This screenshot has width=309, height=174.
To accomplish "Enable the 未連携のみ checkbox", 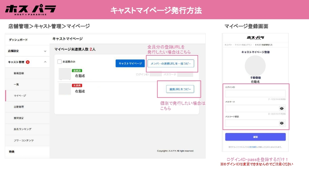I will (60, 62).
